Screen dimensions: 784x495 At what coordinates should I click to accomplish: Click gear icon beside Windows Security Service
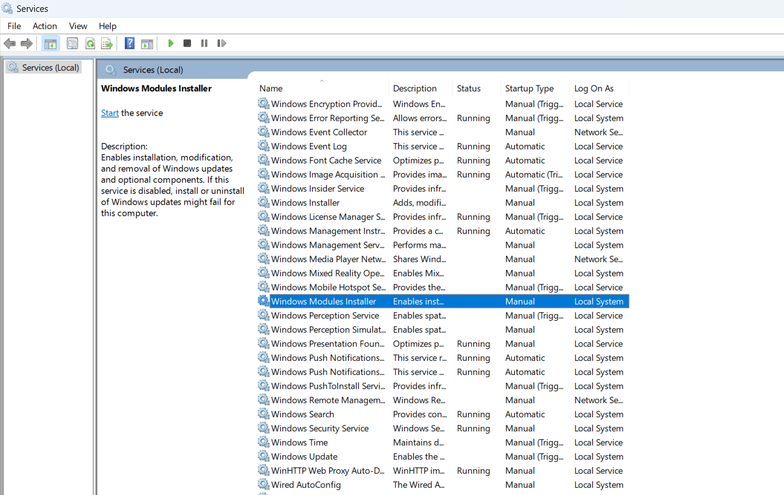click(x=263, y=428)
